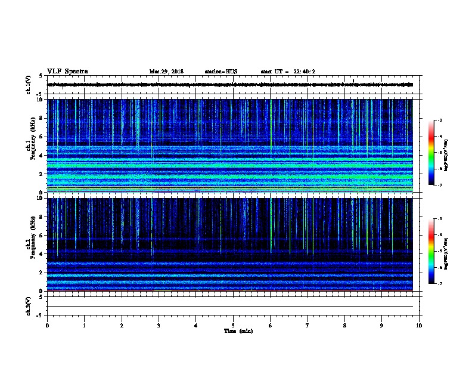The height and width of the screenshot is (365, 472).
Task: Click the ch.1 spectrogram panel
Action: click(x=230, y=146)
